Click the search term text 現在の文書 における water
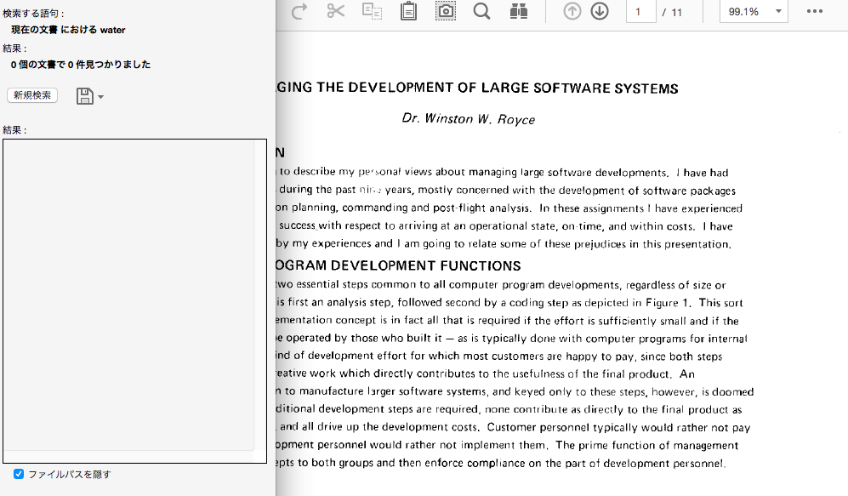848x496 pixels. pos(68,30)
